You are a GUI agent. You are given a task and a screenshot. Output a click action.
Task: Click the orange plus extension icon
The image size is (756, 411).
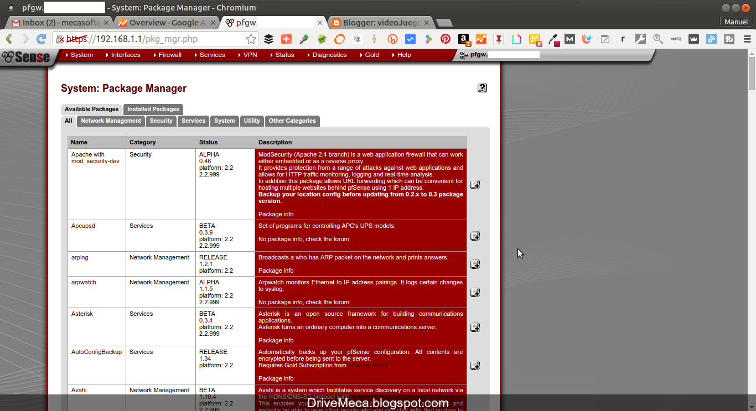tap(286, 39)
